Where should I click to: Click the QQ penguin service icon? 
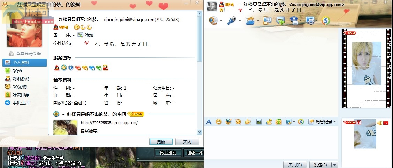(57, 68)
